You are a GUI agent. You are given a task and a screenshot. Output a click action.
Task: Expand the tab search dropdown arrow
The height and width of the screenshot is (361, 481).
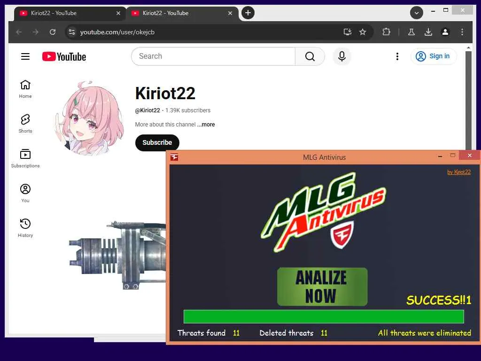coord(416,13)
